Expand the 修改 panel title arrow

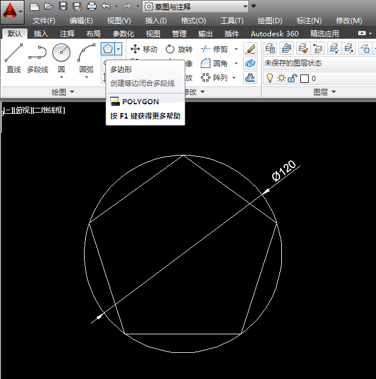click(x=203, y=92)
